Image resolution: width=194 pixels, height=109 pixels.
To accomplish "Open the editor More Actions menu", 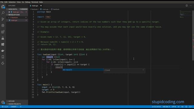I will pyautogui.click(x=191, y=5).
